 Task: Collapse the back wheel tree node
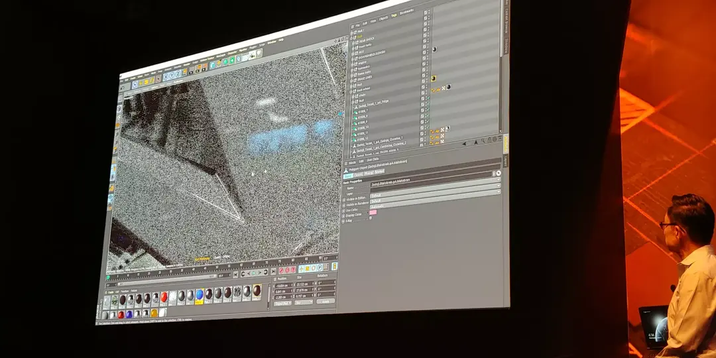(x=351, y=91)
